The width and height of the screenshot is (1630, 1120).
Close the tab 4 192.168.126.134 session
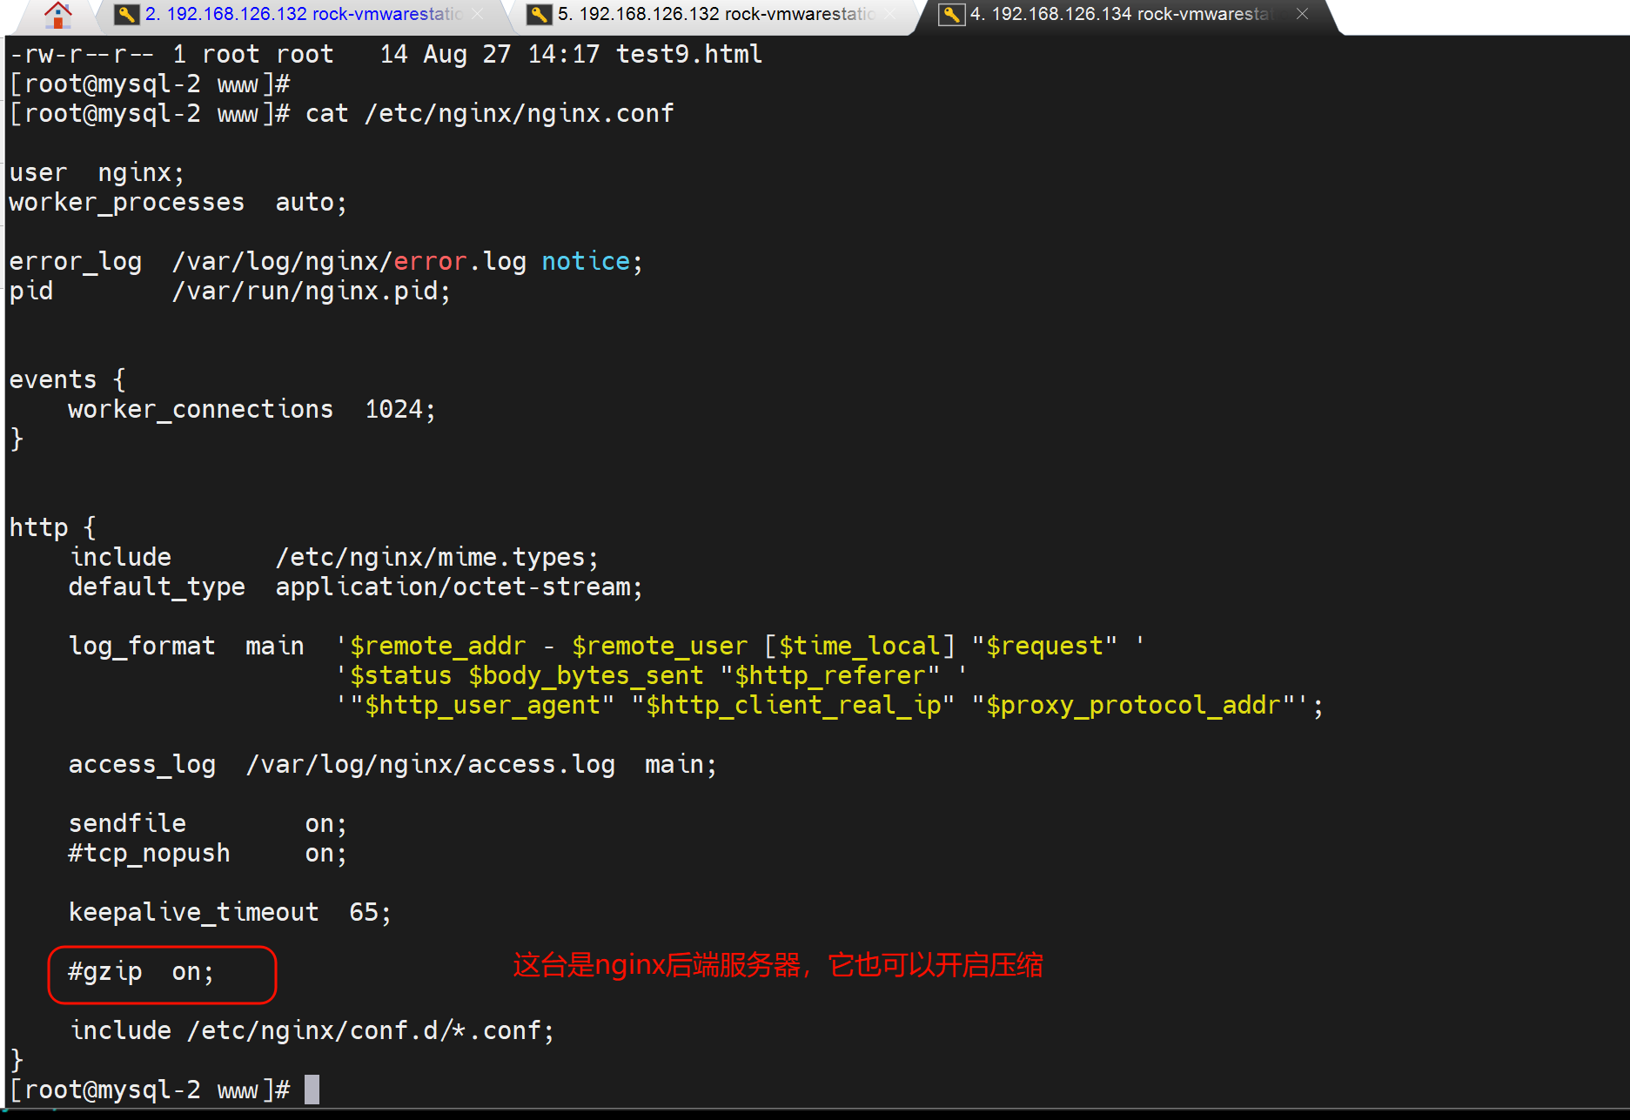pos(1302,14)
